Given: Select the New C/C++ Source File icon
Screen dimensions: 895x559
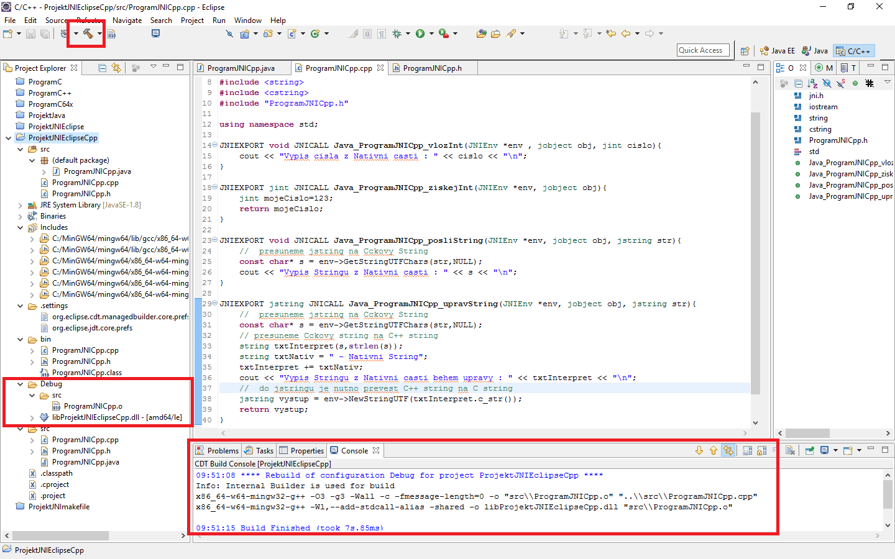Looking at the screenshot, I should coord(291,34).
